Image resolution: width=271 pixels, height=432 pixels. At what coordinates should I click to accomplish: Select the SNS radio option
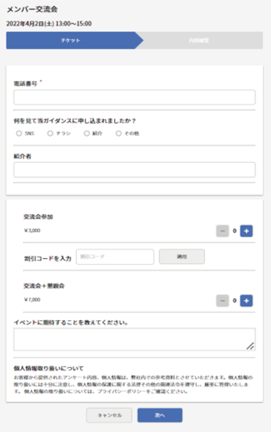pos(19,133)
